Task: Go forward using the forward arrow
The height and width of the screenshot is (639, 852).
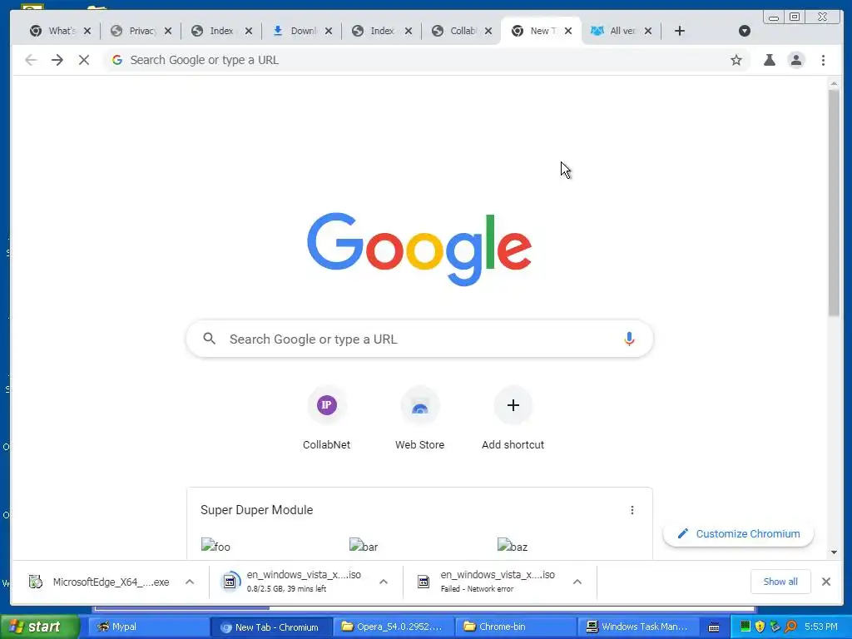Action: click(57, 60)
